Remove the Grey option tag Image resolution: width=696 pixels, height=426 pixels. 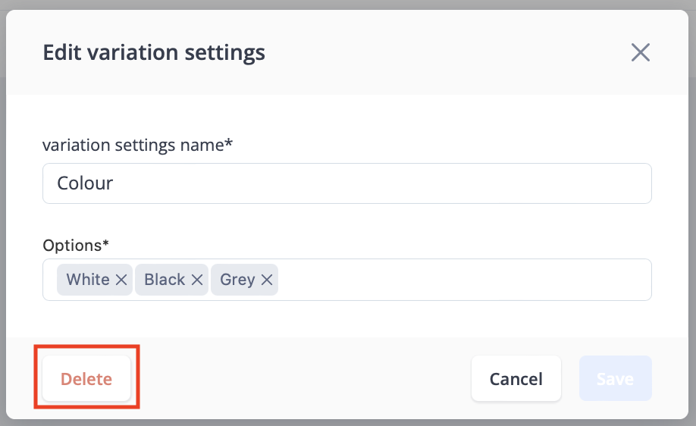[x=267, y=280]
